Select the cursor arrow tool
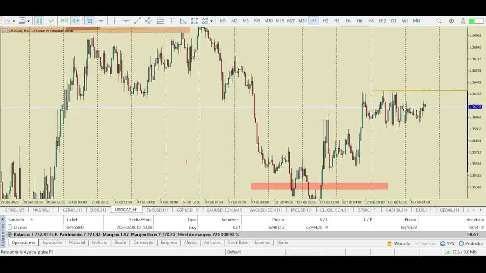 click(90, 21)
